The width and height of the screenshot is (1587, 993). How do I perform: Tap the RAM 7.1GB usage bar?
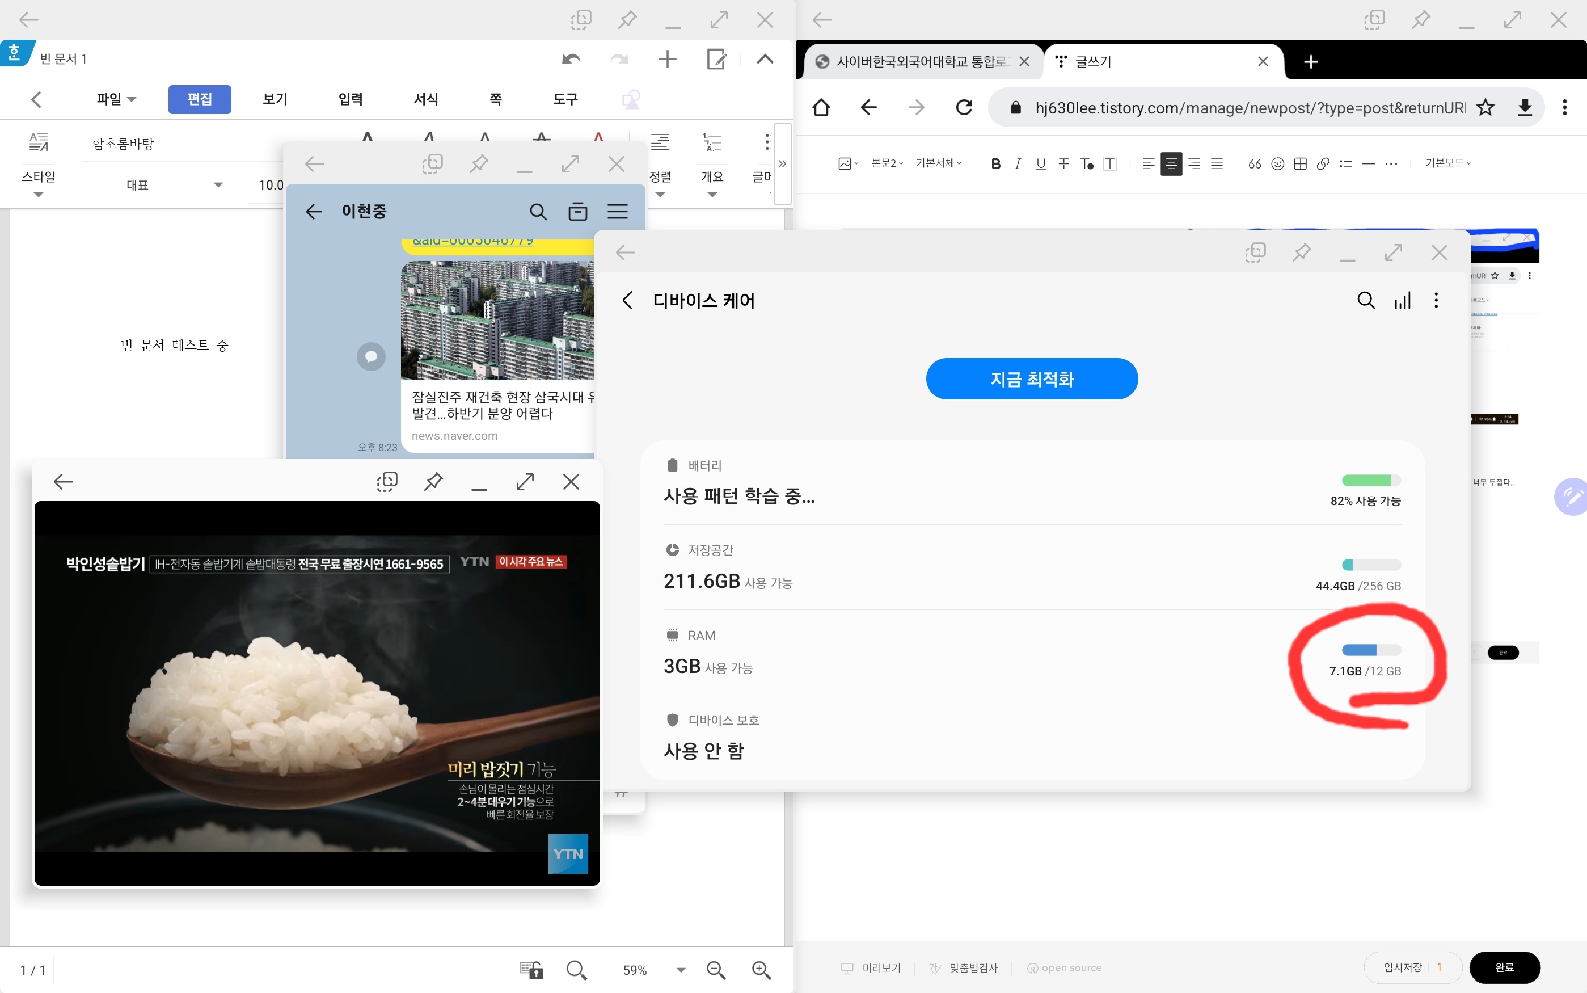[x=1371, y=650]
